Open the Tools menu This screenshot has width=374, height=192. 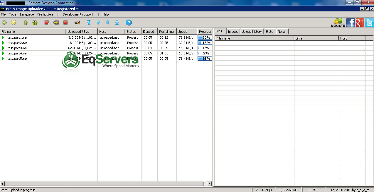point(13,14)
